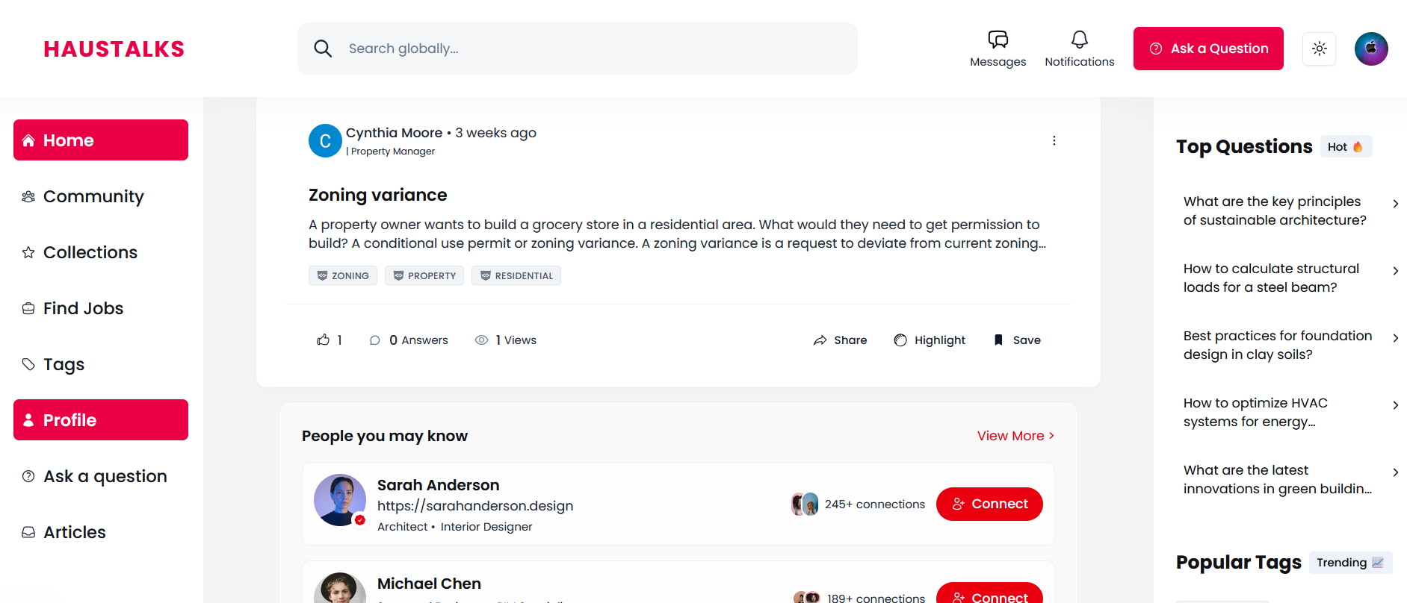The image size is (1407, 603).
Task: Connect with Sarah Anderson
Action: [989, 504]
